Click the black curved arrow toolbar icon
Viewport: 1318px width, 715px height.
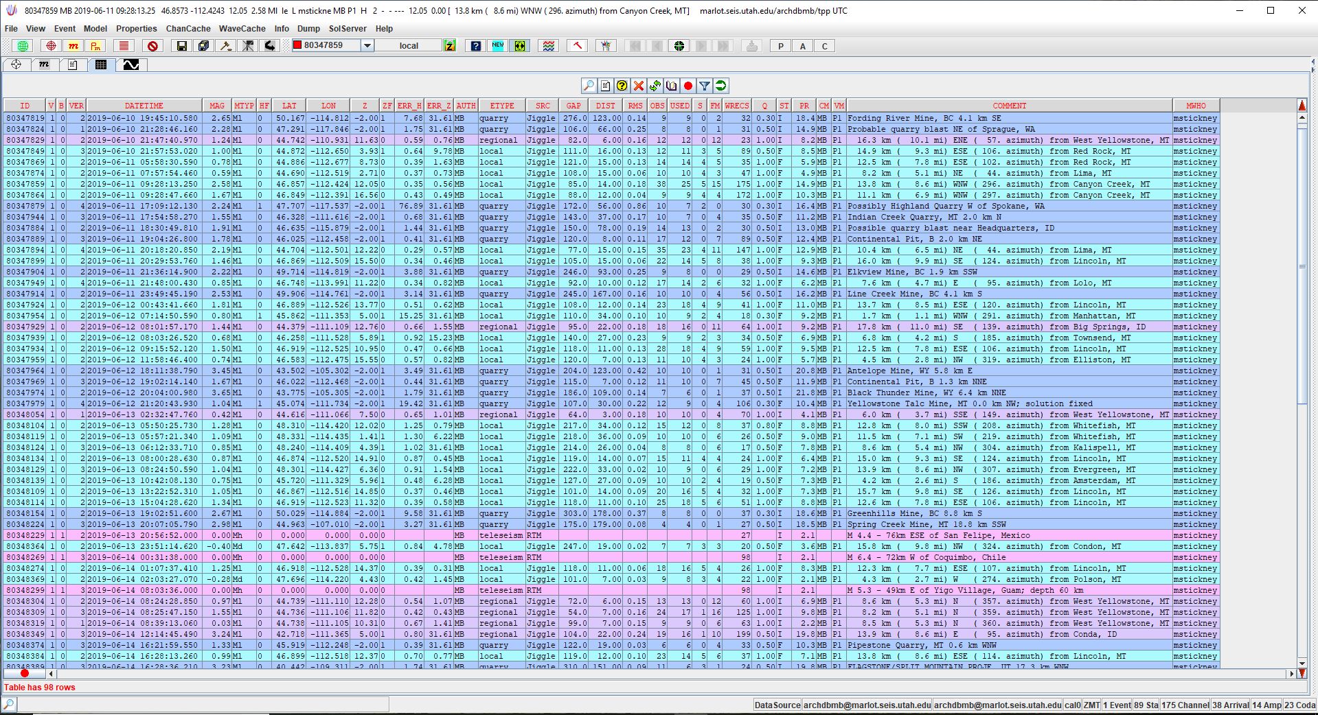tap(270, 46)
